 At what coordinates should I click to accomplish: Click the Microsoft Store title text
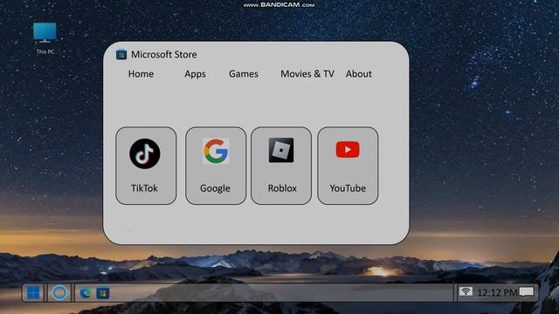tap(164, 54)
